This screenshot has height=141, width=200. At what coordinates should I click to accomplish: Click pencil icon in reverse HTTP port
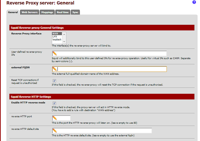coord(55,118)
